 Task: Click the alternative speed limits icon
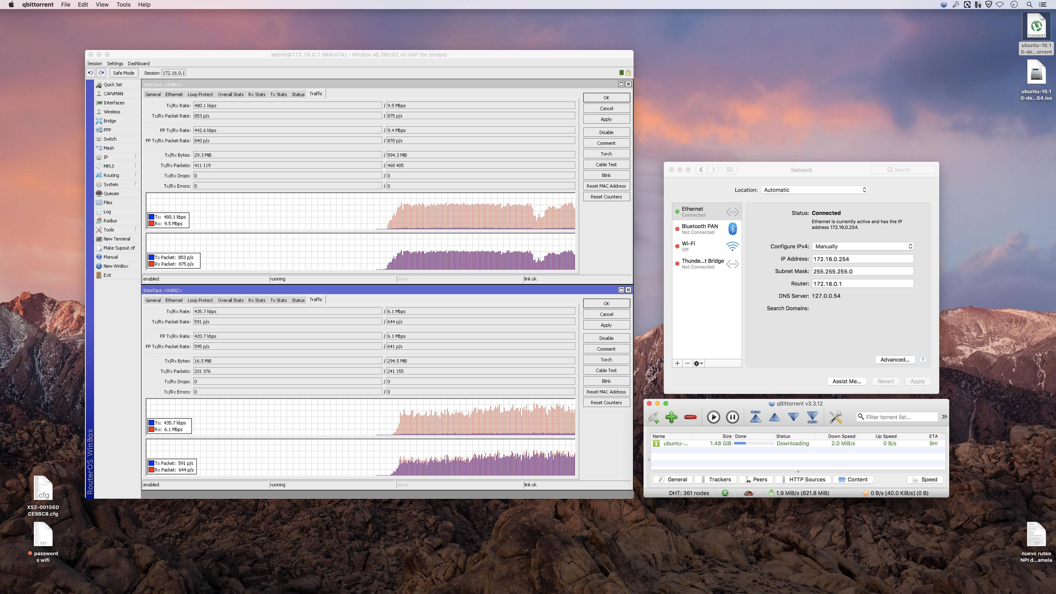[748, 493]
